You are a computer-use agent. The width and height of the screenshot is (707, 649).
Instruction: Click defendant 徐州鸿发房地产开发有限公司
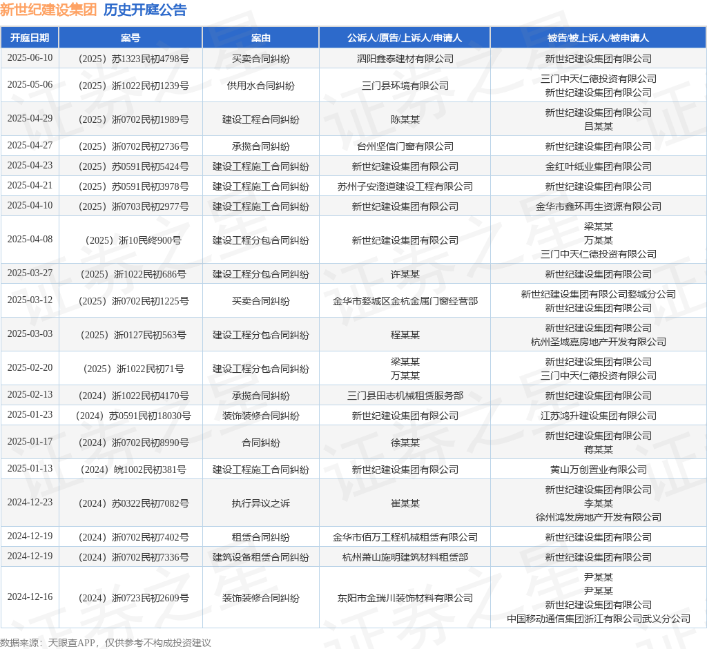(x=599, y=517)
